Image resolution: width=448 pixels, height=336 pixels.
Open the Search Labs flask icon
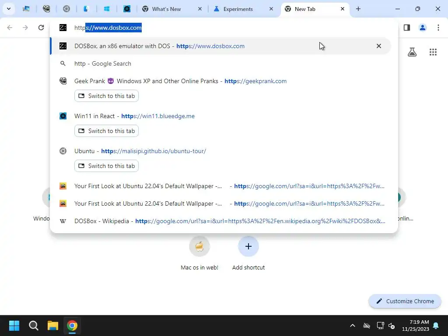coord(412,52)
